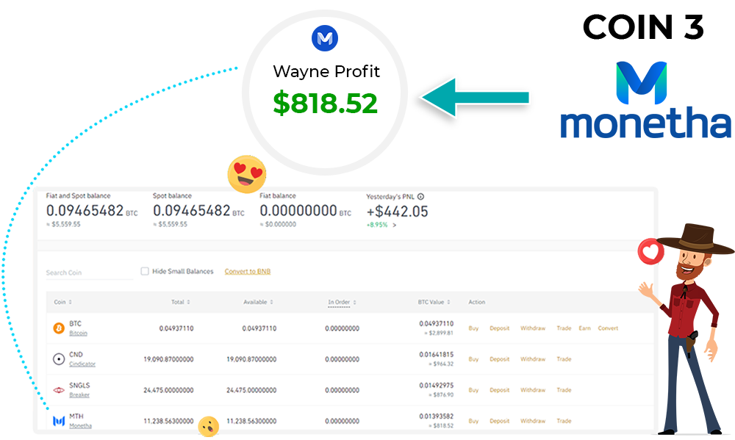735x440 pixels.
Task: Click the Bitcoin coin icon
Action: pos(59,328)
